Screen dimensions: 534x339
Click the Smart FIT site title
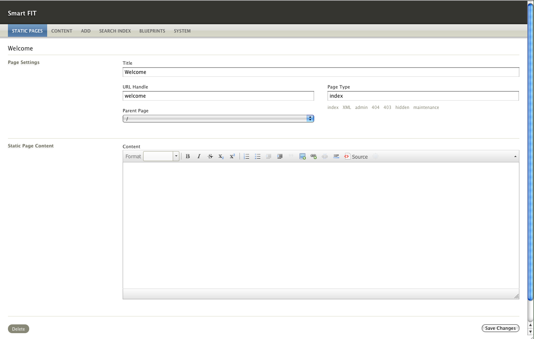tap(22, 13)
